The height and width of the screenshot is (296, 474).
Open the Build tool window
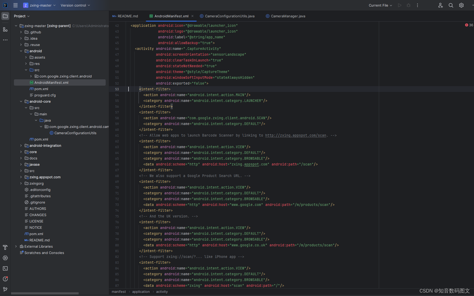(5, 247)
